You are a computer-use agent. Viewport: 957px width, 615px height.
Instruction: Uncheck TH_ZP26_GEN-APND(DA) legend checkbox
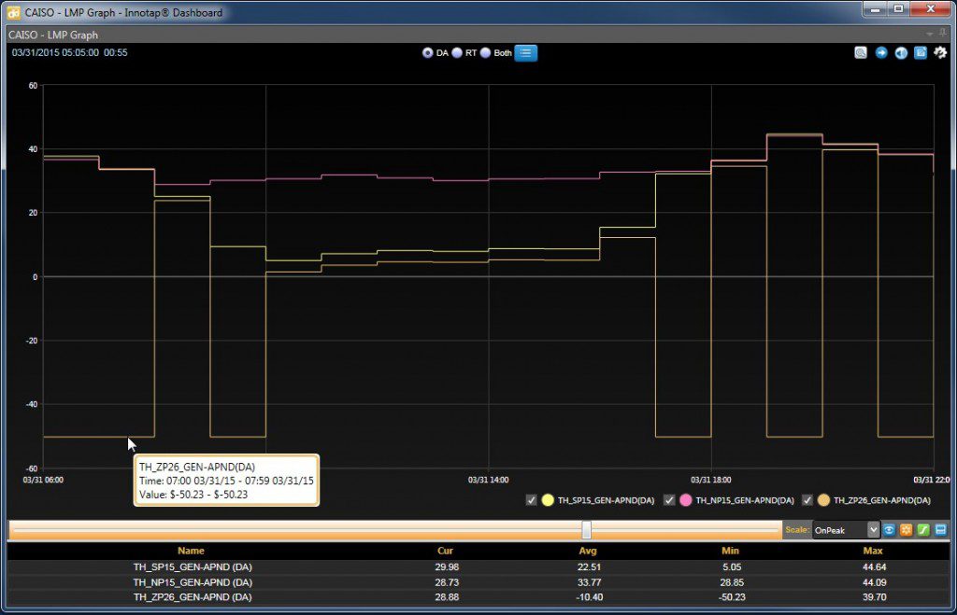807,500
